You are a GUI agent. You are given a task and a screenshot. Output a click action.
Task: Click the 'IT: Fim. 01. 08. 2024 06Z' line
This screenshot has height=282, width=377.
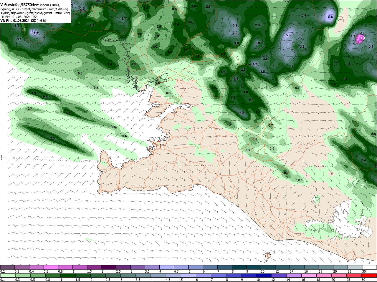tap(19, 17)
